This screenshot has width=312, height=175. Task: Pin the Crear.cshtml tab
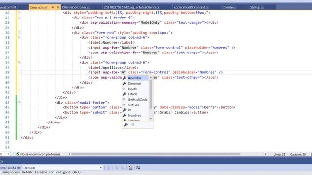53,7
